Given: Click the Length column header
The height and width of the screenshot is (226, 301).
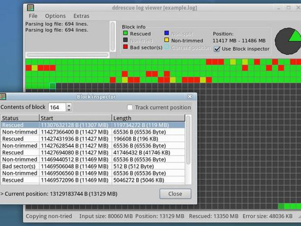Looking at the screenshot, I should pyautogui.click(x=148, y=118).
